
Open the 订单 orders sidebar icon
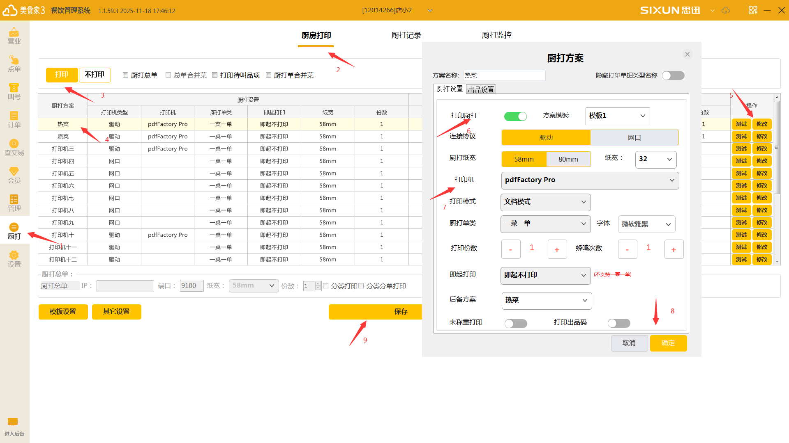[x=14, y=119]
